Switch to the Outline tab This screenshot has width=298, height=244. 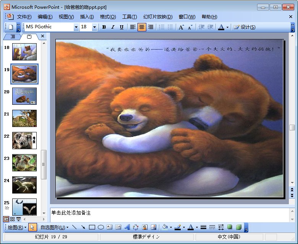[x=13, y=36]
